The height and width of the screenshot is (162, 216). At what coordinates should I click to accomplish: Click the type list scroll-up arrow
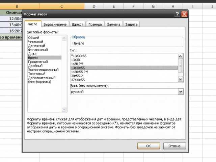tap(180, 56)
